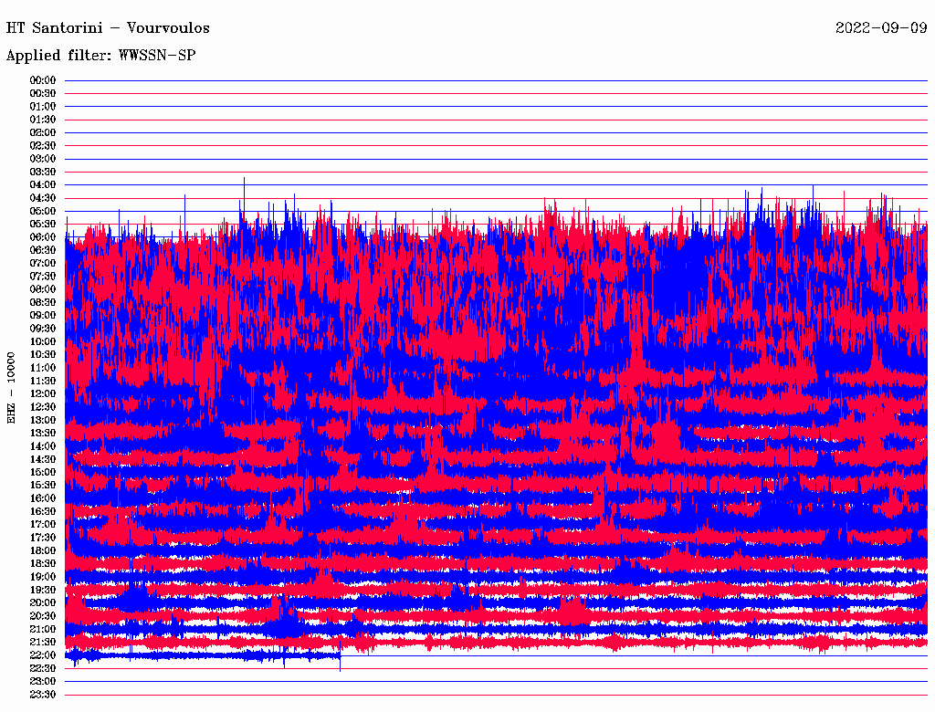Select the 03:00 time label
Viewport: 935px width, 712px height.
43,159
